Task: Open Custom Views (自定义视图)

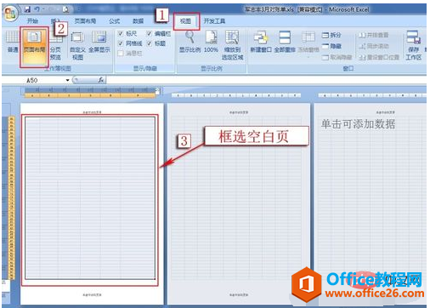Action: point(77,45)
